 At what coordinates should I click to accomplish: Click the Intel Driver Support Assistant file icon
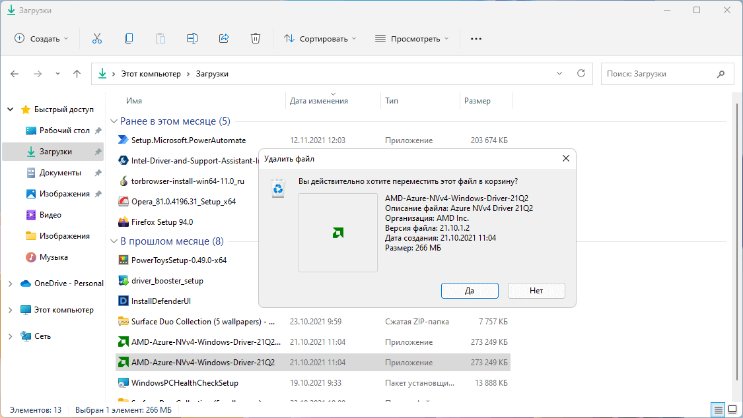124,161
